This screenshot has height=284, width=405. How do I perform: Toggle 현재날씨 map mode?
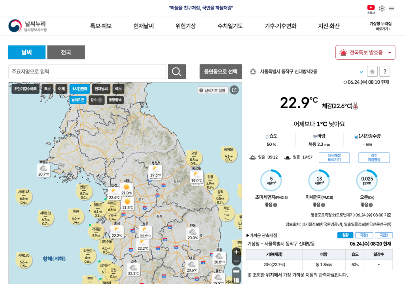101,89
